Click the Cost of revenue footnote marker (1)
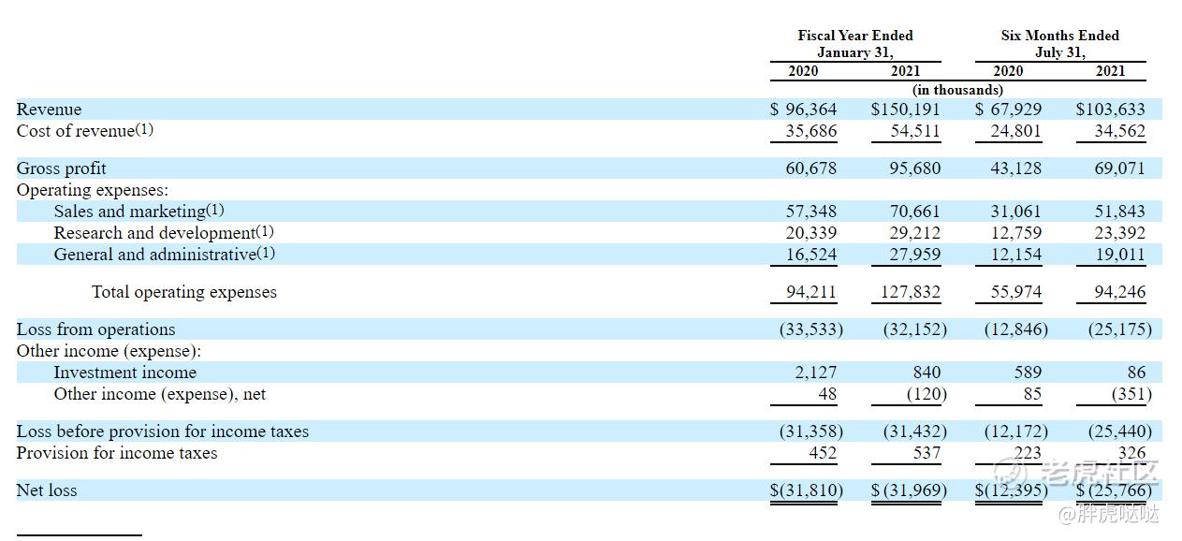Viewport: 1182px width, 541px height. pyautogui.click(x=144, y=130)
